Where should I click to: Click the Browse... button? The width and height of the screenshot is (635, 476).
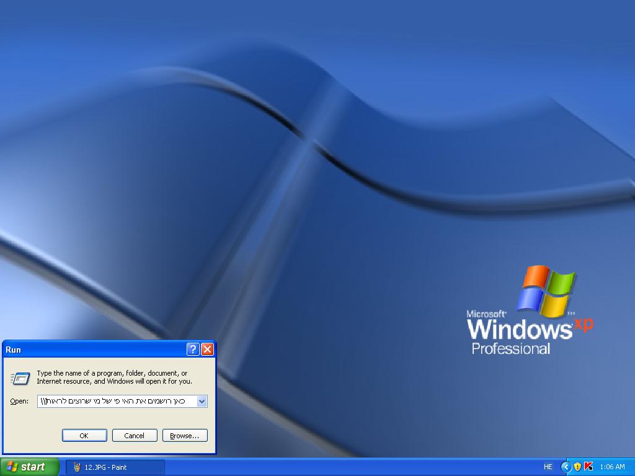[x=185, y=436]
